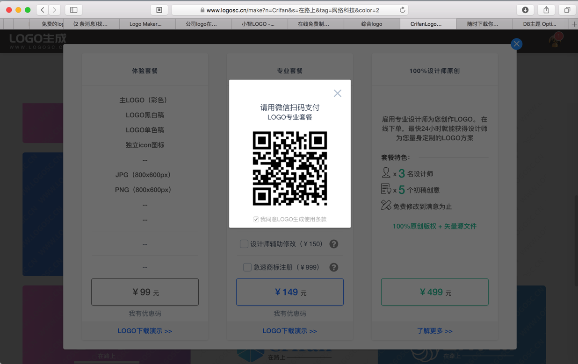Click the LOGO单色稿 feature row
This screenshot has height=364, width=578.
tap(145, 130)
